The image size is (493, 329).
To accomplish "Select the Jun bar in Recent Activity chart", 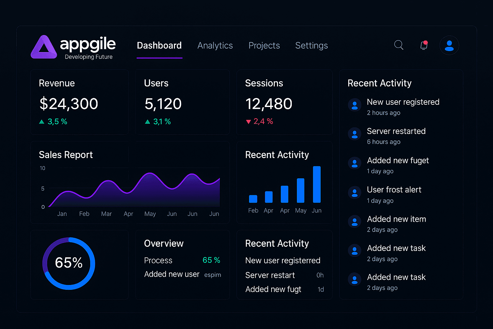I will [x=317, y=185].
